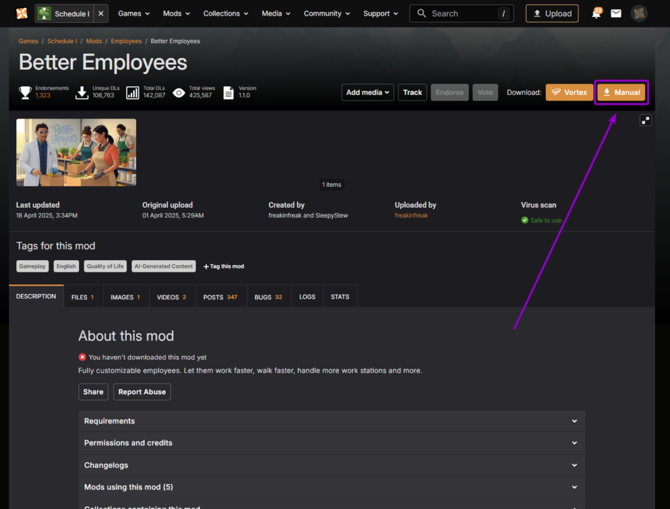Download with the Vortex button
The height and width of the screenshot is (509, 670).
pyautogui.click(x=569, y=92)
